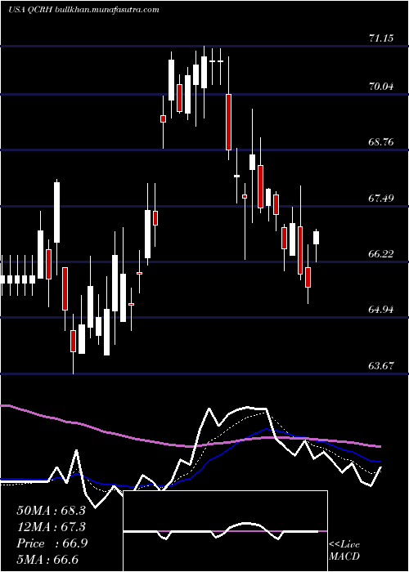This screenshot has width=409, height=572.
Task: Click the <<Live MACD label
Action: point(344,550)
